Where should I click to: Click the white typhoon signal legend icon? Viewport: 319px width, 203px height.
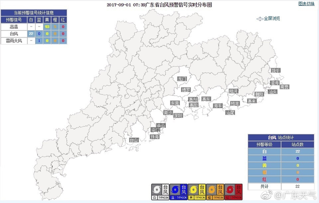point(160,192)
